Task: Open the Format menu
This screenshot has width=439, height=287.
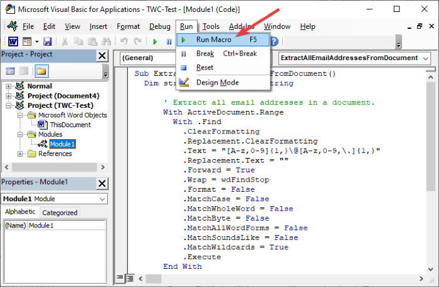Action: pos(128,26)
